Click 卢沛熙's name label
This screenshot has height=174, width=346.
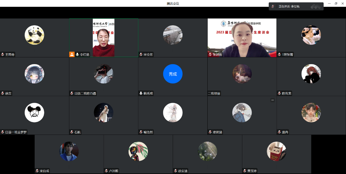tap(114, 171)
